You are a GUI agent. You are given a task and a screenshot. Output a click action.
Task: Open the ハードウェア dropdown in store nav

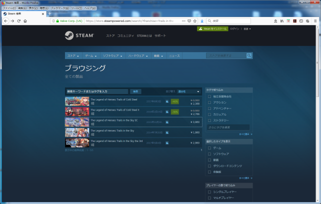pyautogui.click(x=138, y=55)
